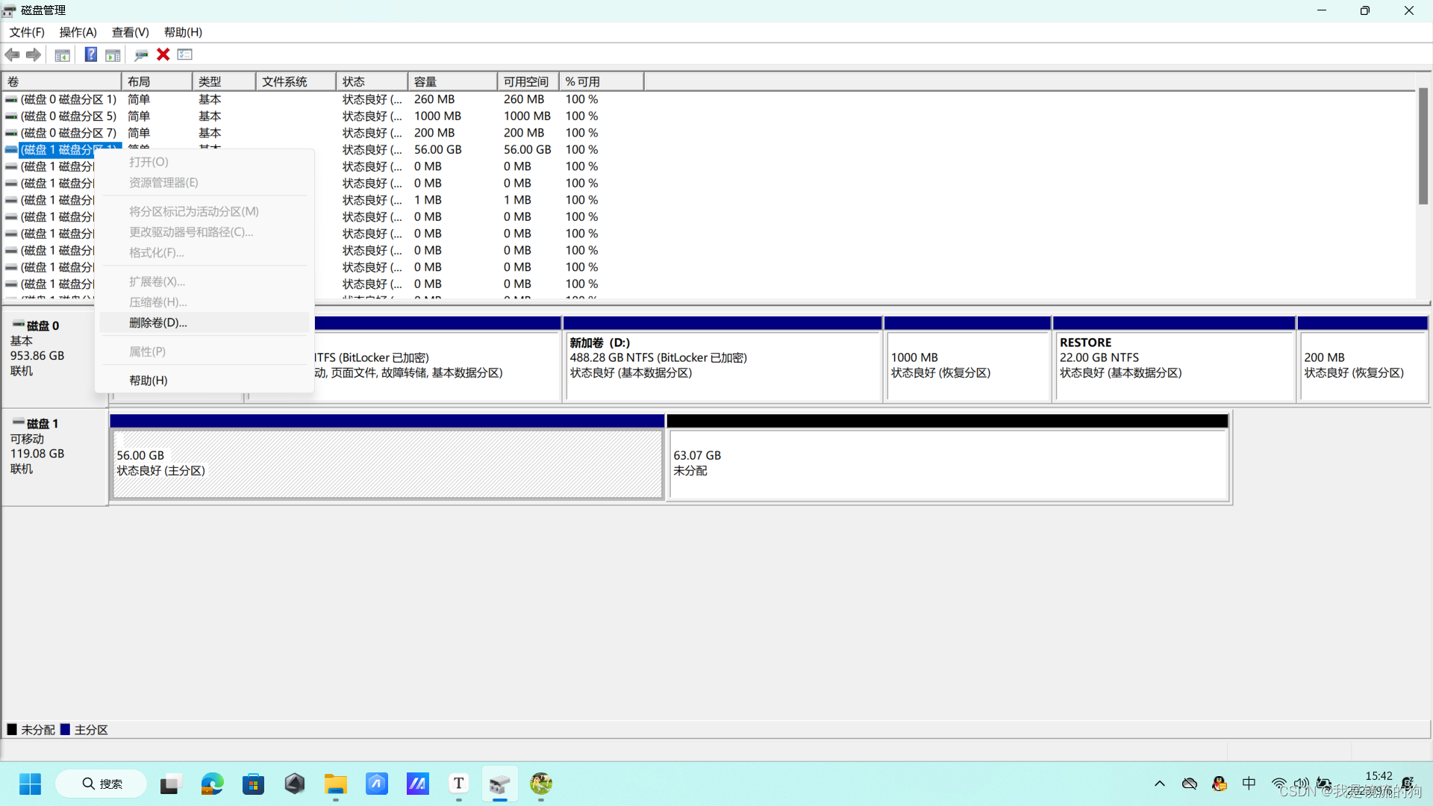Image resolution: width=1433 pixels, height=806 pixels.
Task: Open the Windows Start button
Action: (30, 784)
